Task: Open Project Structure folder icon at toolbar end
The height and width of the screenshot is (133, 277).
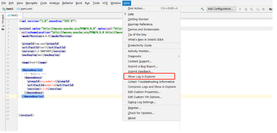Action: [271, 9]
